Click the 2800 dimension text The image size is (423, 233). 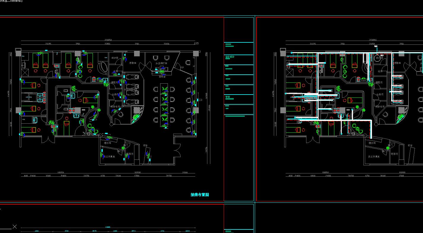tap(185, 172)
